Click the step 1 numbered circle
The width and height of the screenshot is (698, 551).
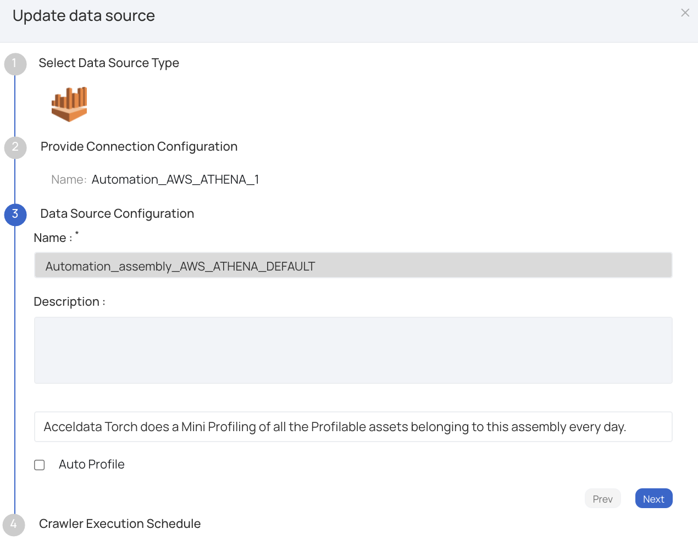15,64
